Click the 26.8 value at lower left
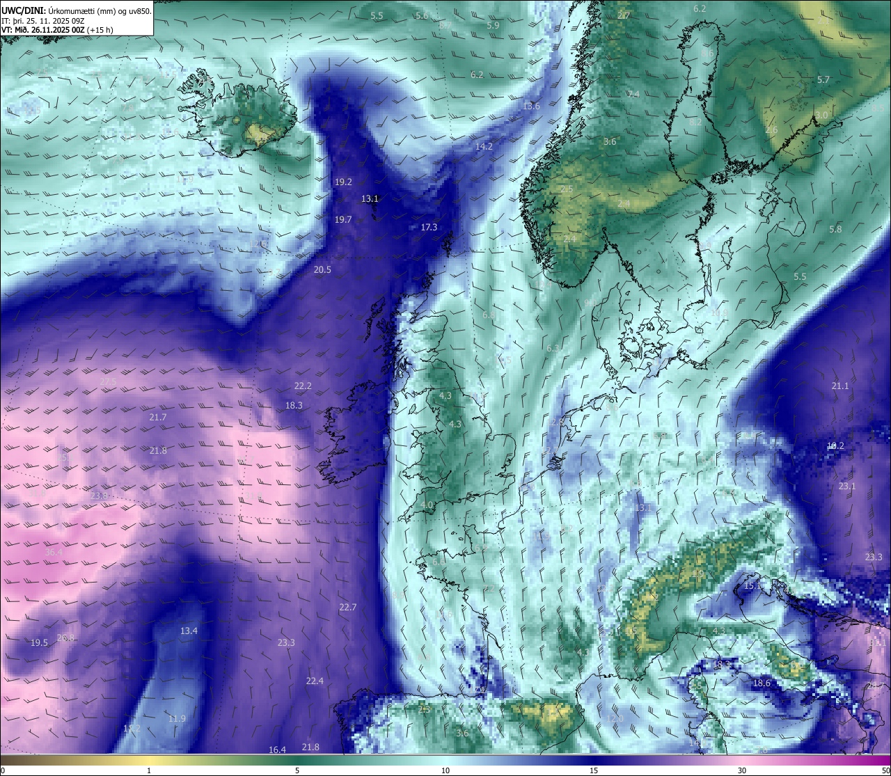 pos(65,638)
